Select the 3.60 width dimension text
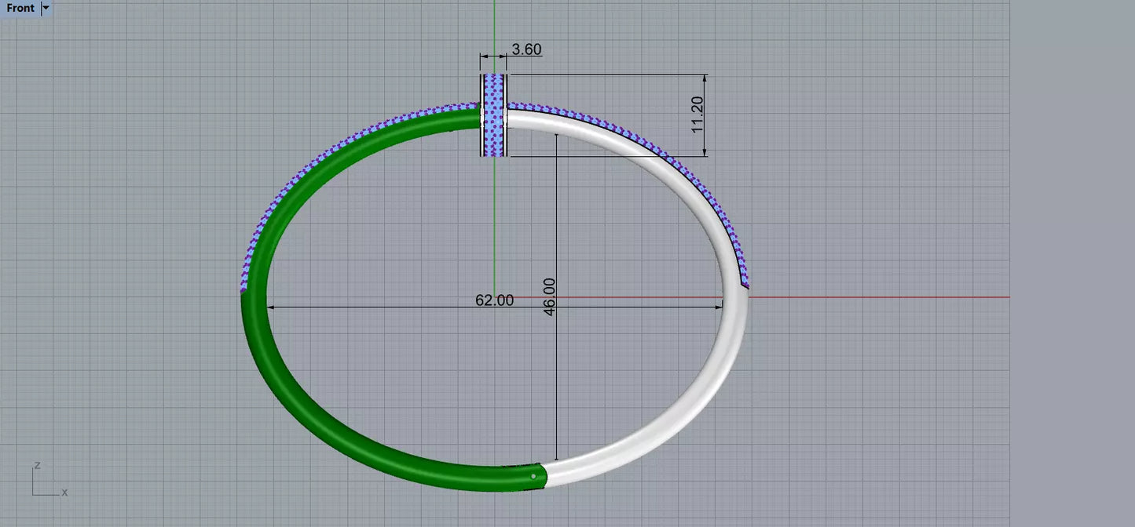 click(x=526, y=49)
